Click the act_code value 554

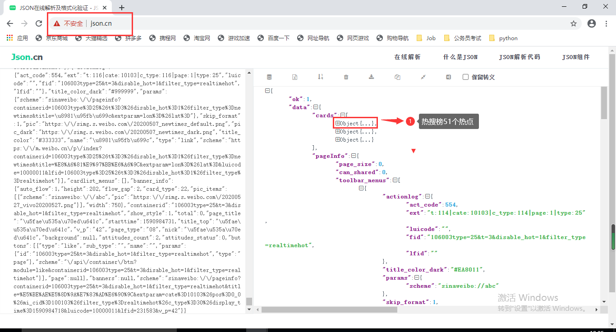pos(451,204)
